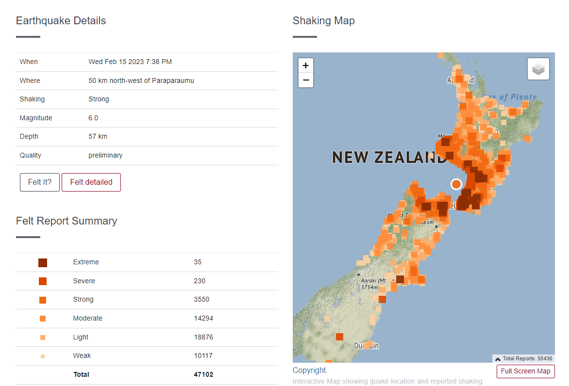
Task: Click the Weak colour swatch
Action: tap(43, 356)
